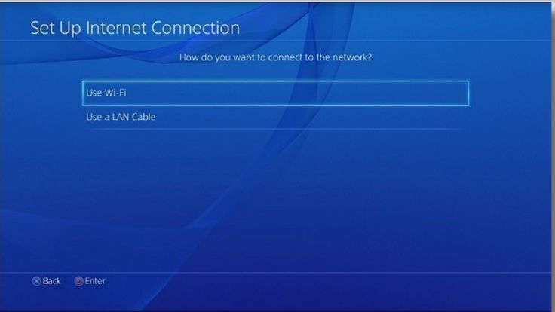The image size is (555, 312).
Task: Choose the Use Wi-Fi option
Action: [275, 93]
